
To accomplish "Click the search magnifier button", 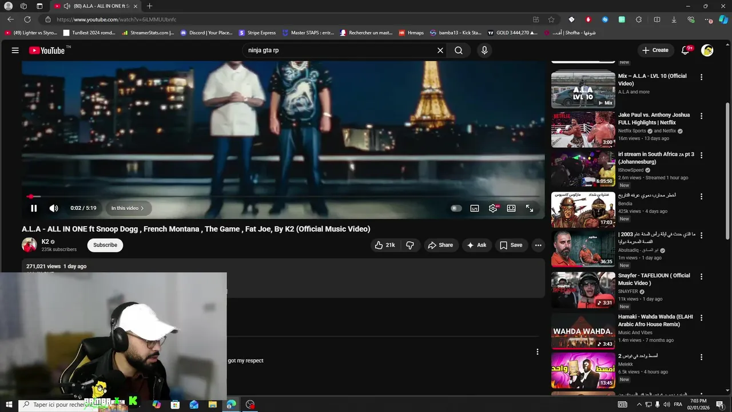I will [459, 50].
